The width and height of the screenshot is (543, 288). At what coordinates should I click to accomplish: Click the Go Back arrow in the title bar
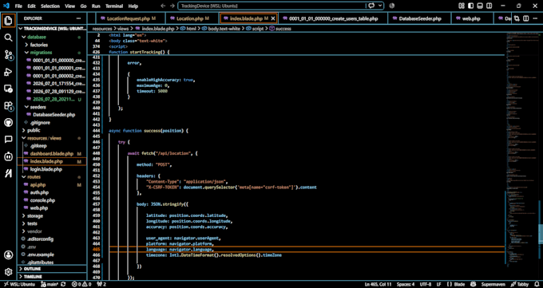[x=164, y=6]
